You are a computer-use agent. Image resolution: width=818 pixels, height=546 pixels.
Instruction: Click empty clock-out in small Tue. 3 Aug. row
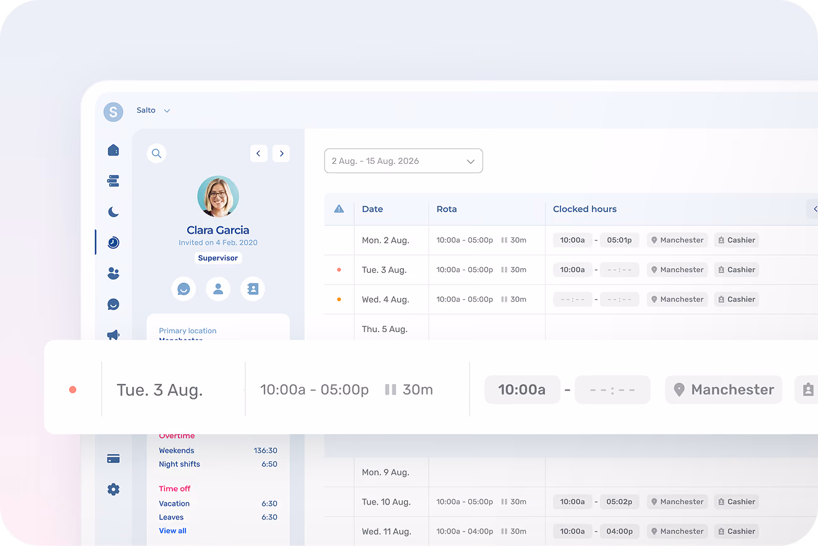click(619, 270)
